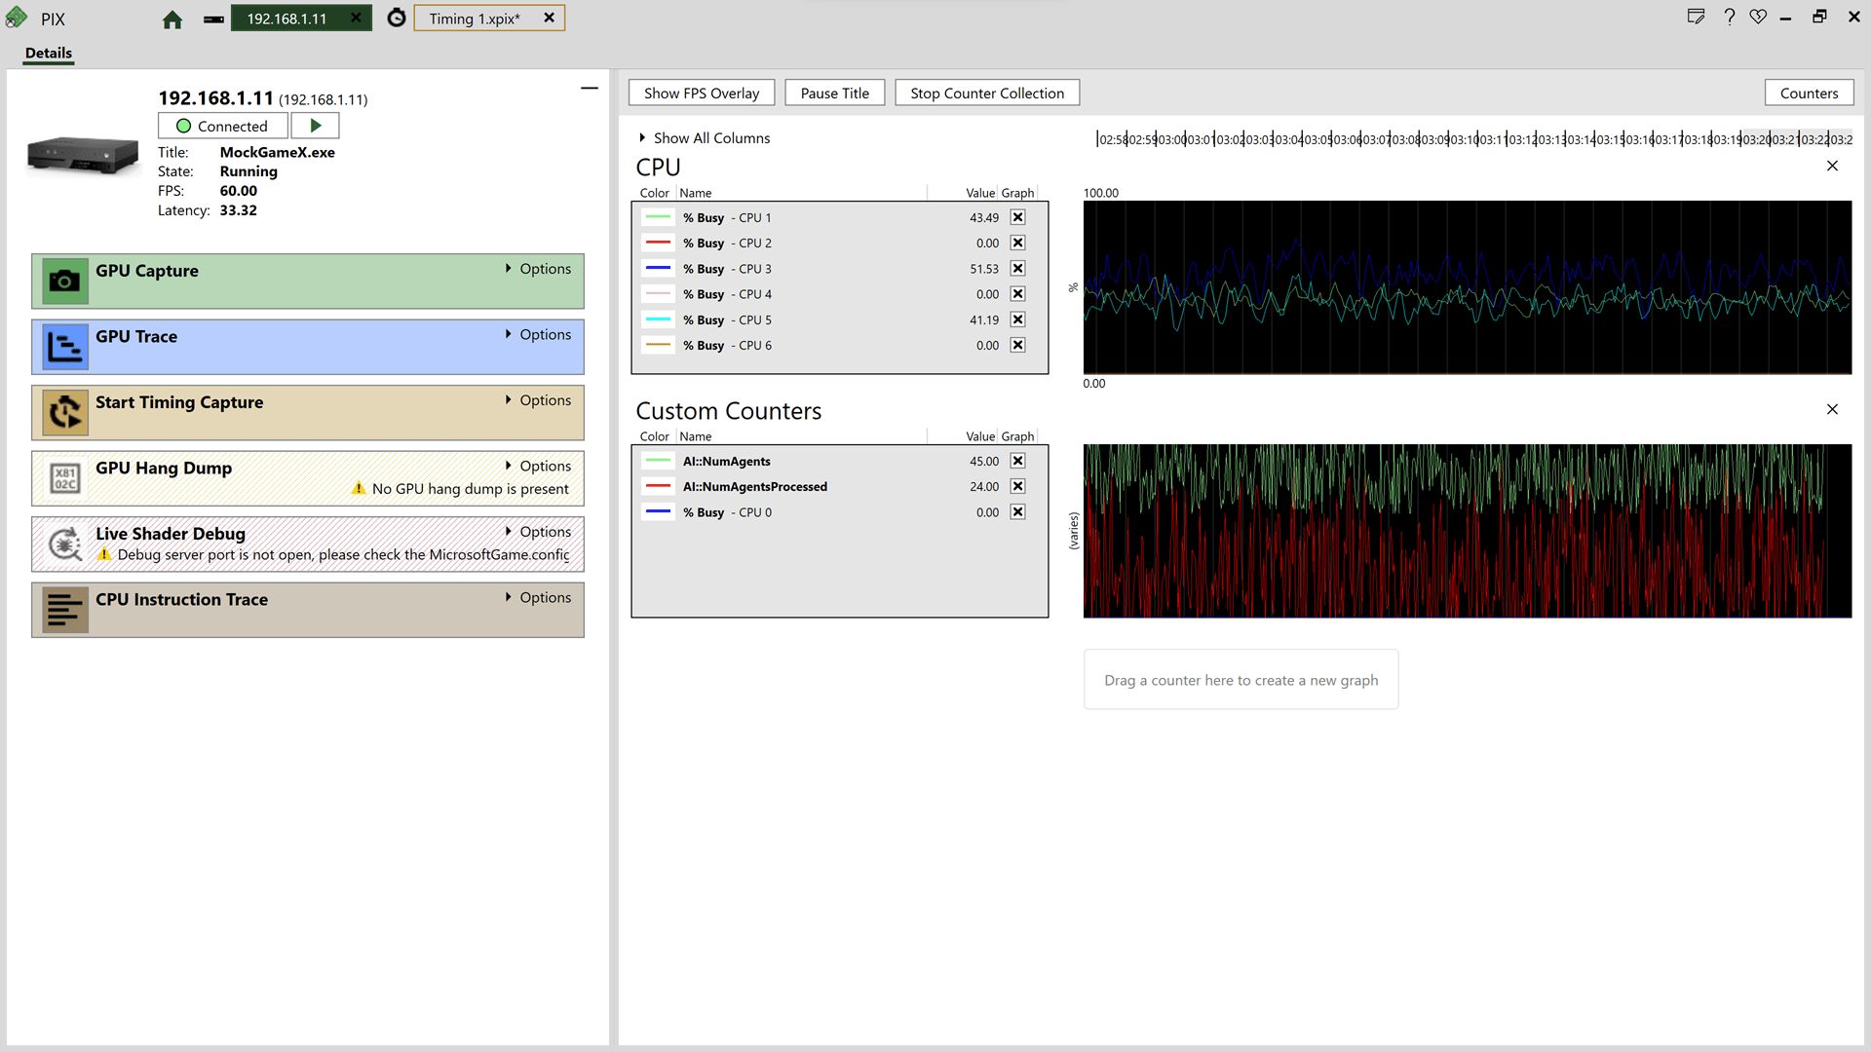Expand Start Timing Capture Options
Screen dimensions: 1871x1052
[538, 400]
